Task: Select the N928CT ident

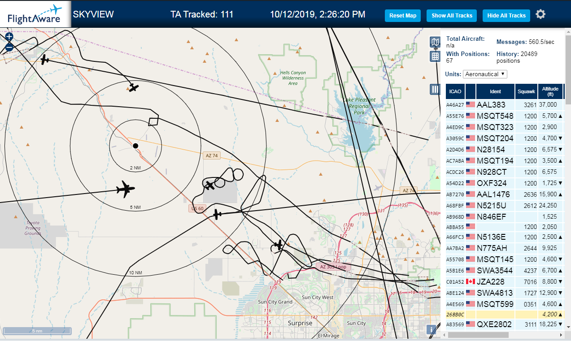Action: click(x=492, y=172)
